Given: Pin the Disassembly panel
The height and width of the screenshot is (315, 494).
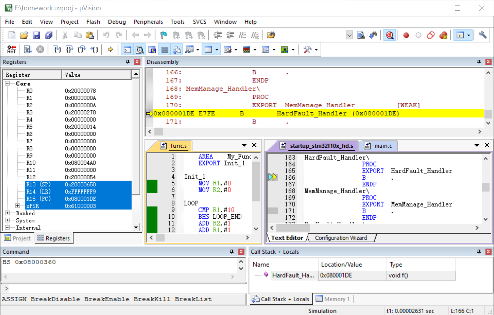Looking at the screenshot, I should 479,62.
